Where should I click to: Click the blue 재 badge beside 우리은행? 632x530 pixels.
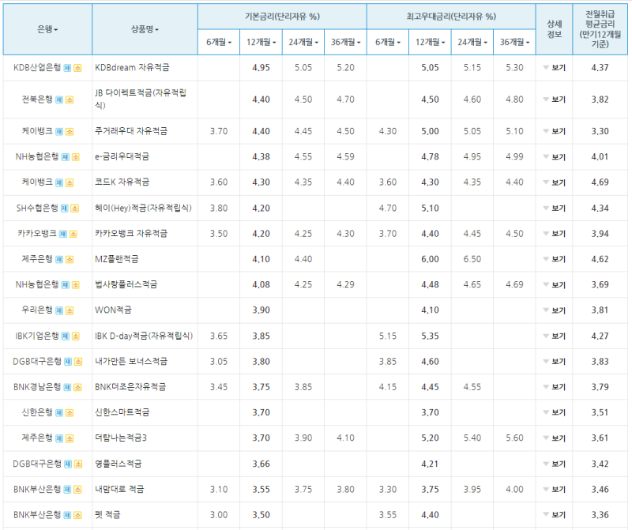coord(59,310)
